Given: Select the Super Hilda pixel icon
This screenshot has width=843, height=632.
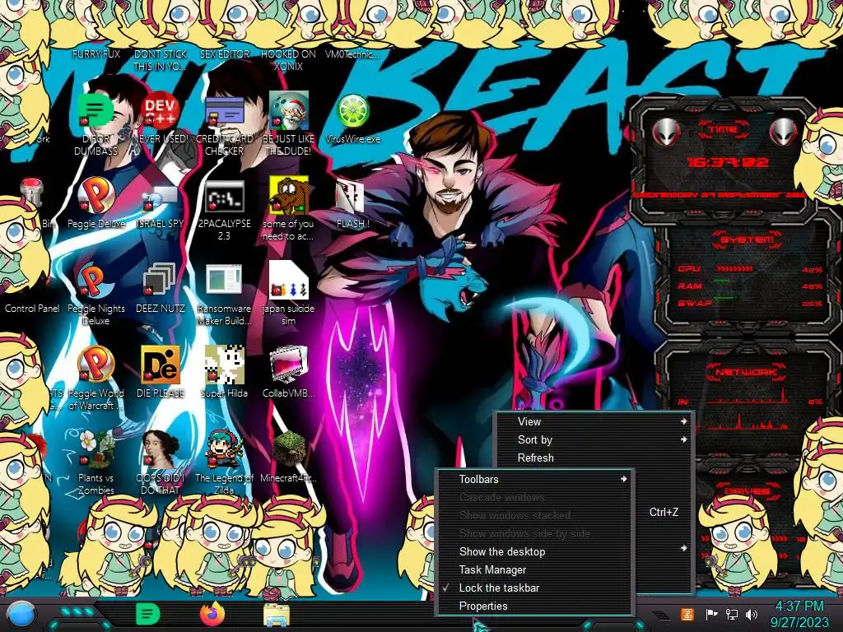Looking at the screenshot, I should point(225,365).
